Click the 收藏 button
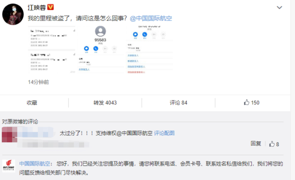The width and height of the screenshot is (295, 180). (x=32, y=103)
